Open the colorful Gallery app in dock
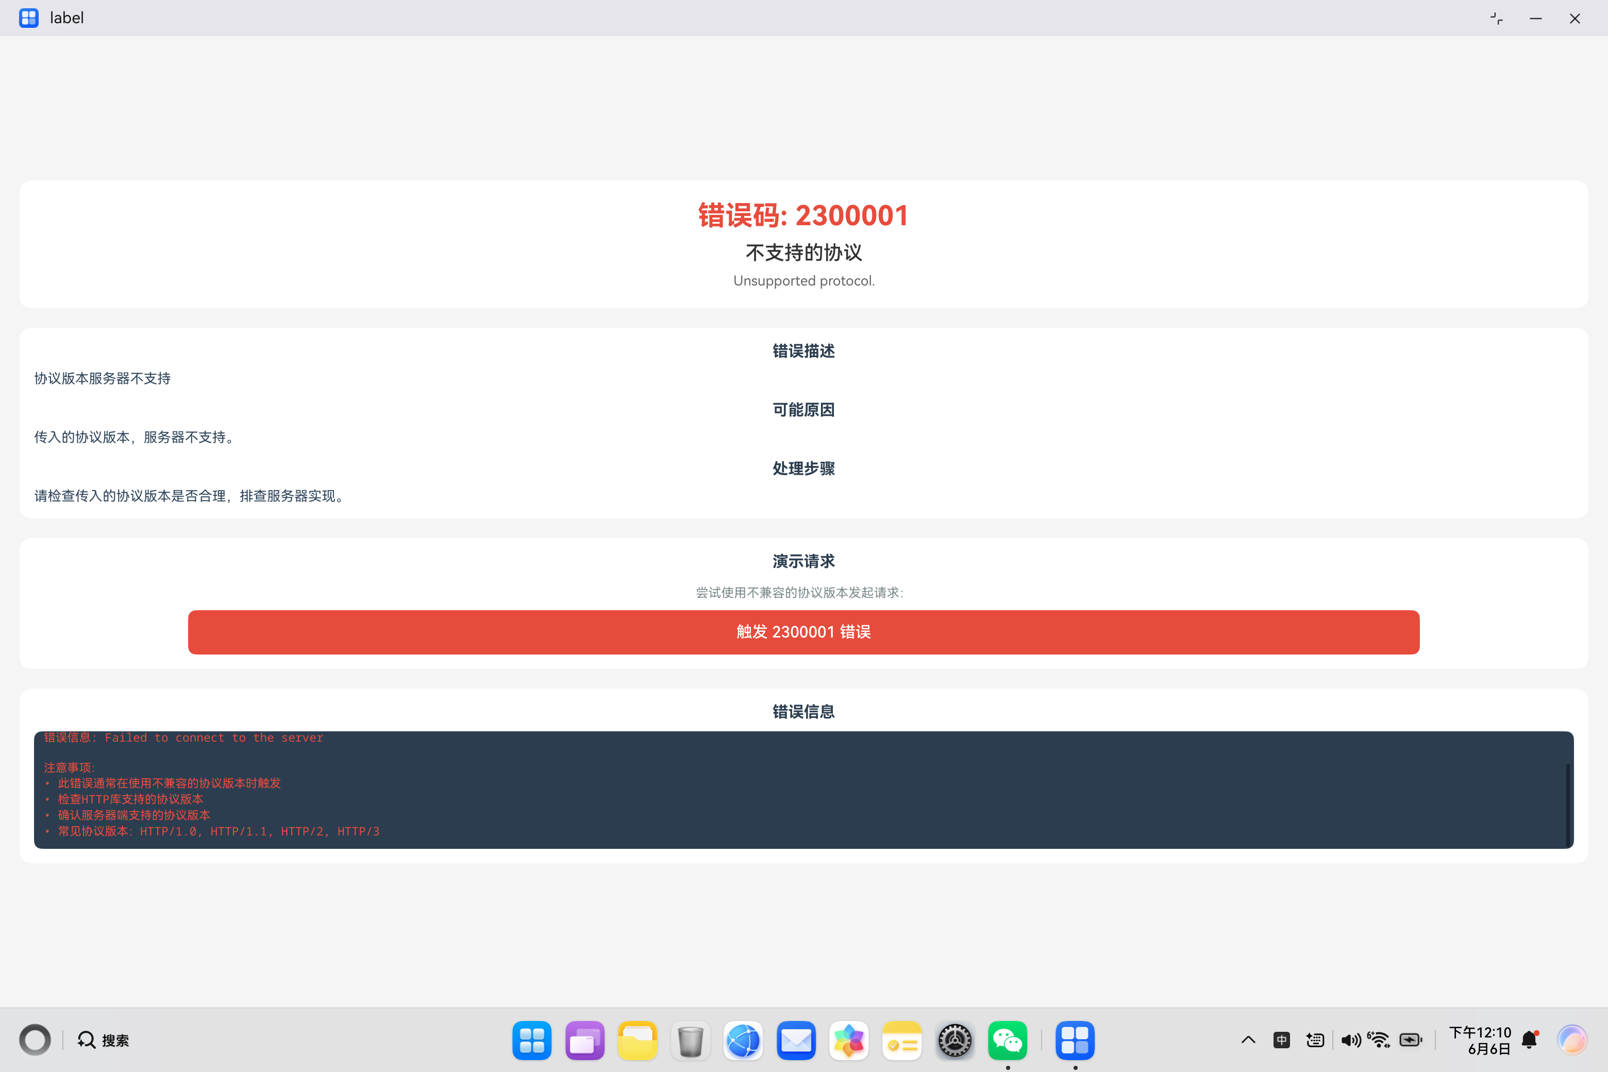1608x1072 pixels. coord(848,1040)
